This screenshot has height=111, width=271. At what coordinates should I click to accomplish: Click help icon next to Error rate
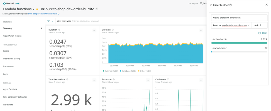click(x=114, y=79)
